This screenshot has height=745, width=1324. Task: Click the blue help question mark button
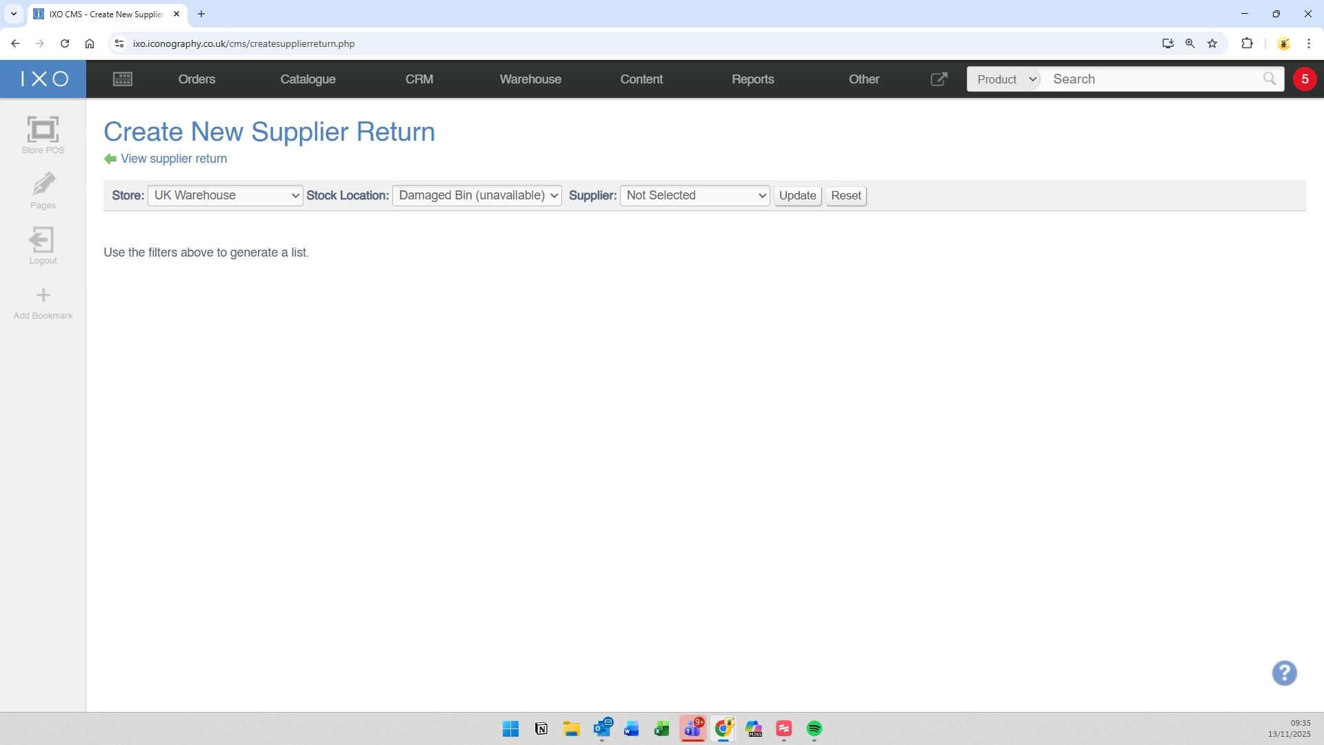(x=1284, y=673)
